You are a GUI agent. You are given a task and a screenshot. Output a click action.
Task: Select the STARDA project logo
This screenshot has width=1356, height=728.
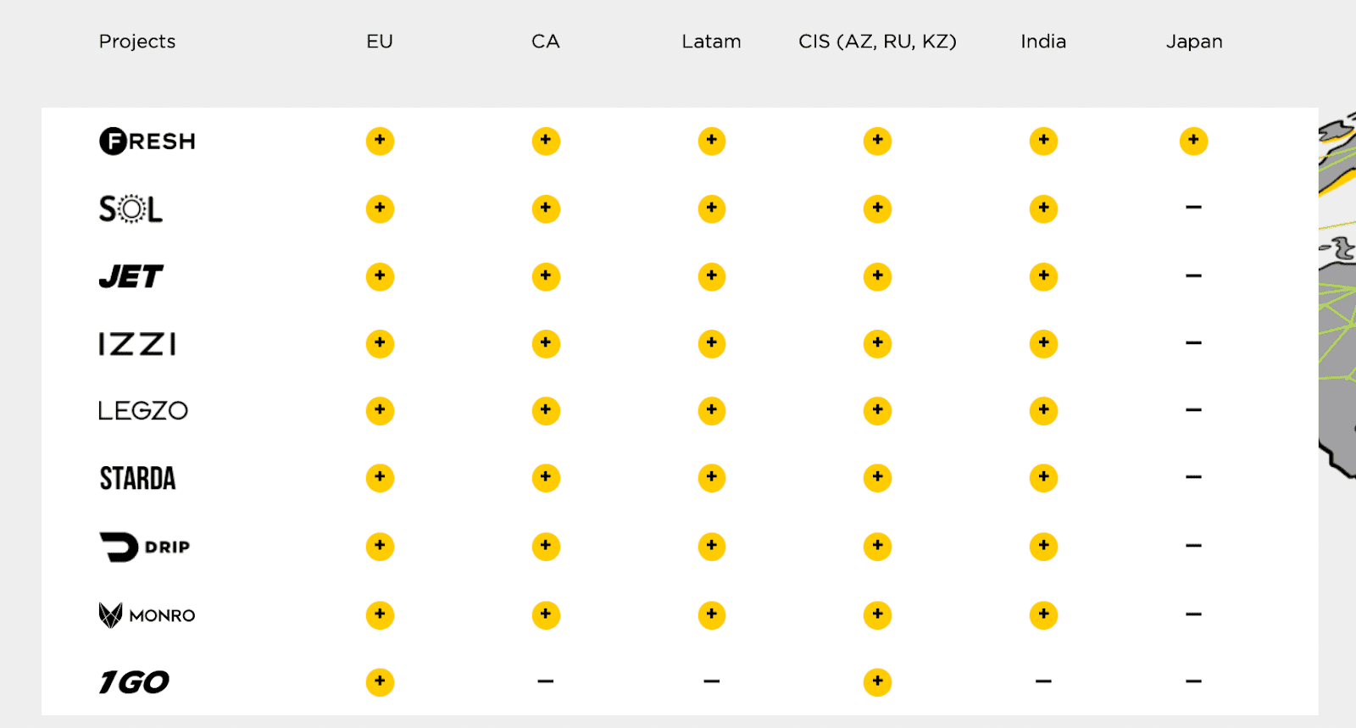[137, 479]
